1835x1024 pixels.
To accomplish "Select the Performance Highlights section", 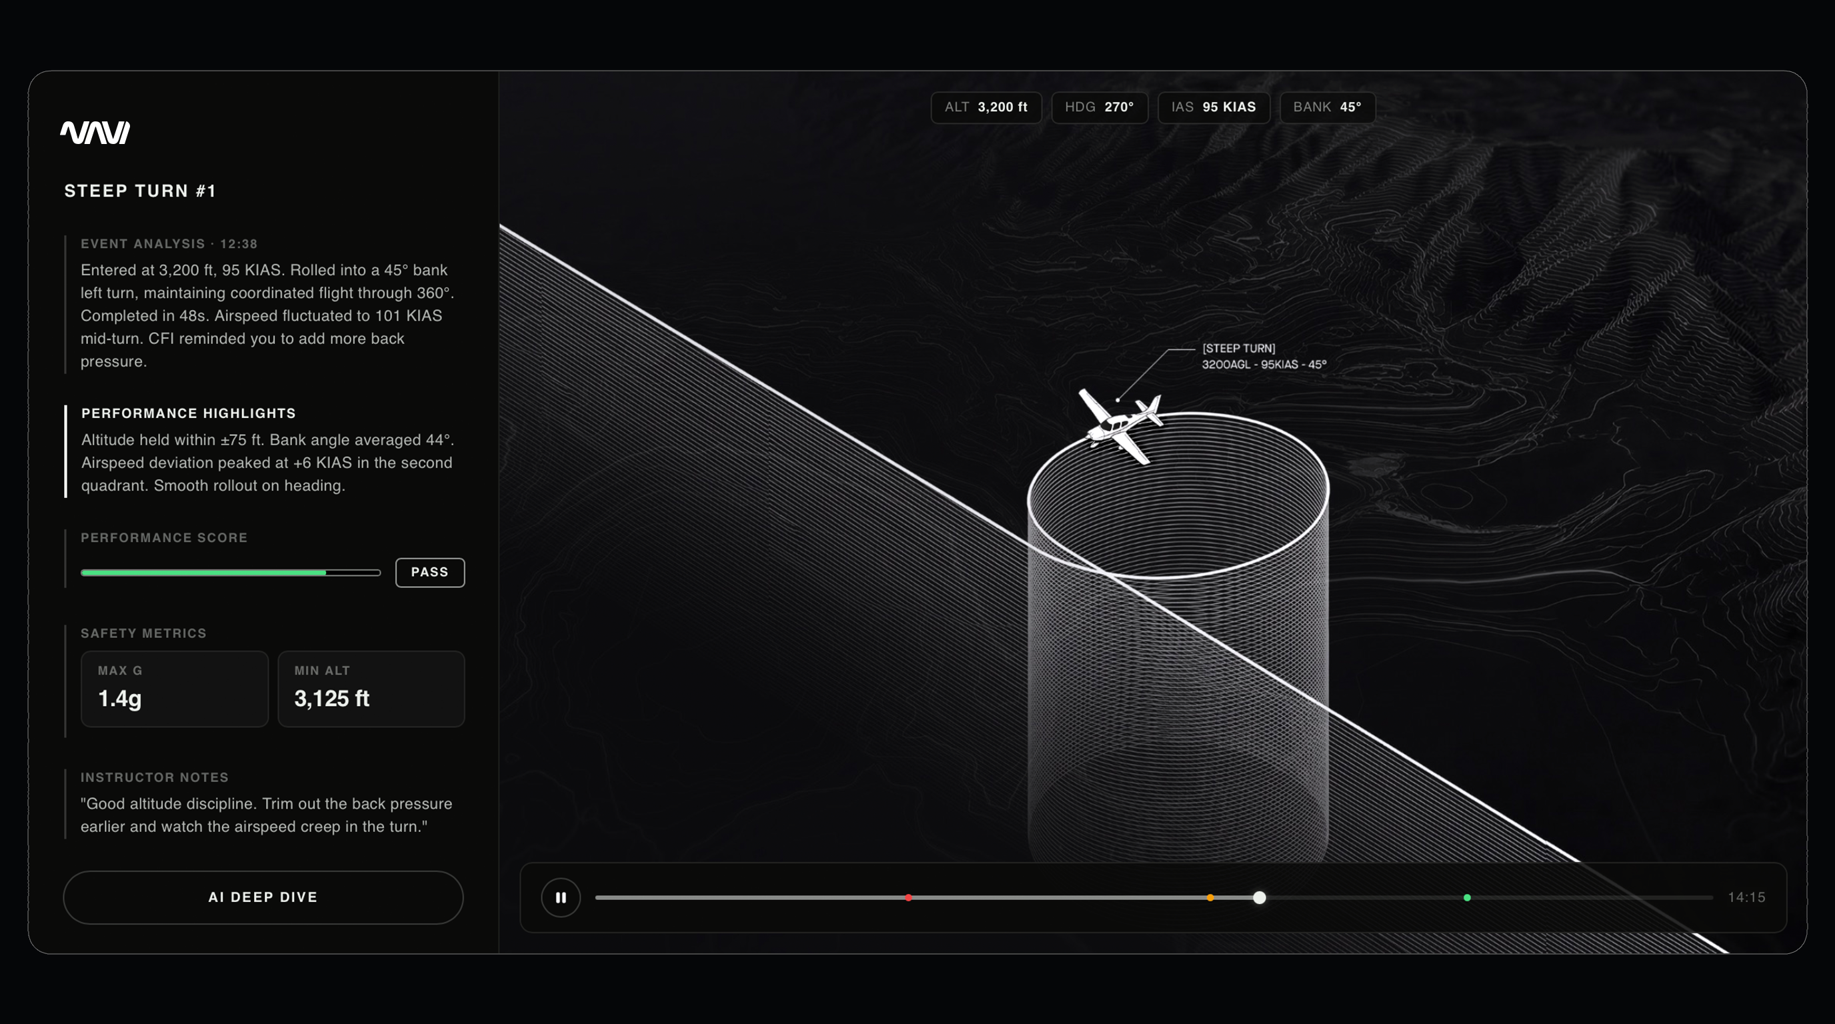I will (x=267, y=451).
